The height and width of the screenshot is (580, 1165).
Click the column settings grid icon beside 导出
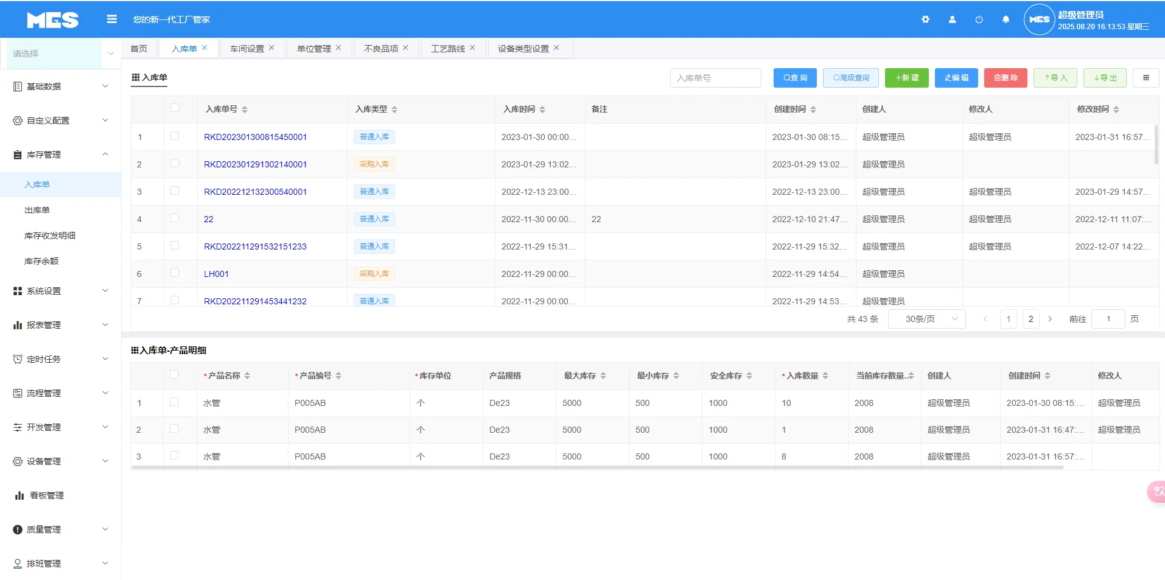pos(1147,77)
